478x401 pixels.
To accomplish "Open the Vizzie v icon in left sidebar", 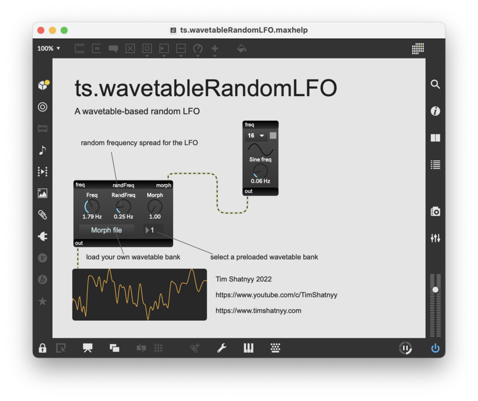I will pyautogui.click(x=42, y=258).
